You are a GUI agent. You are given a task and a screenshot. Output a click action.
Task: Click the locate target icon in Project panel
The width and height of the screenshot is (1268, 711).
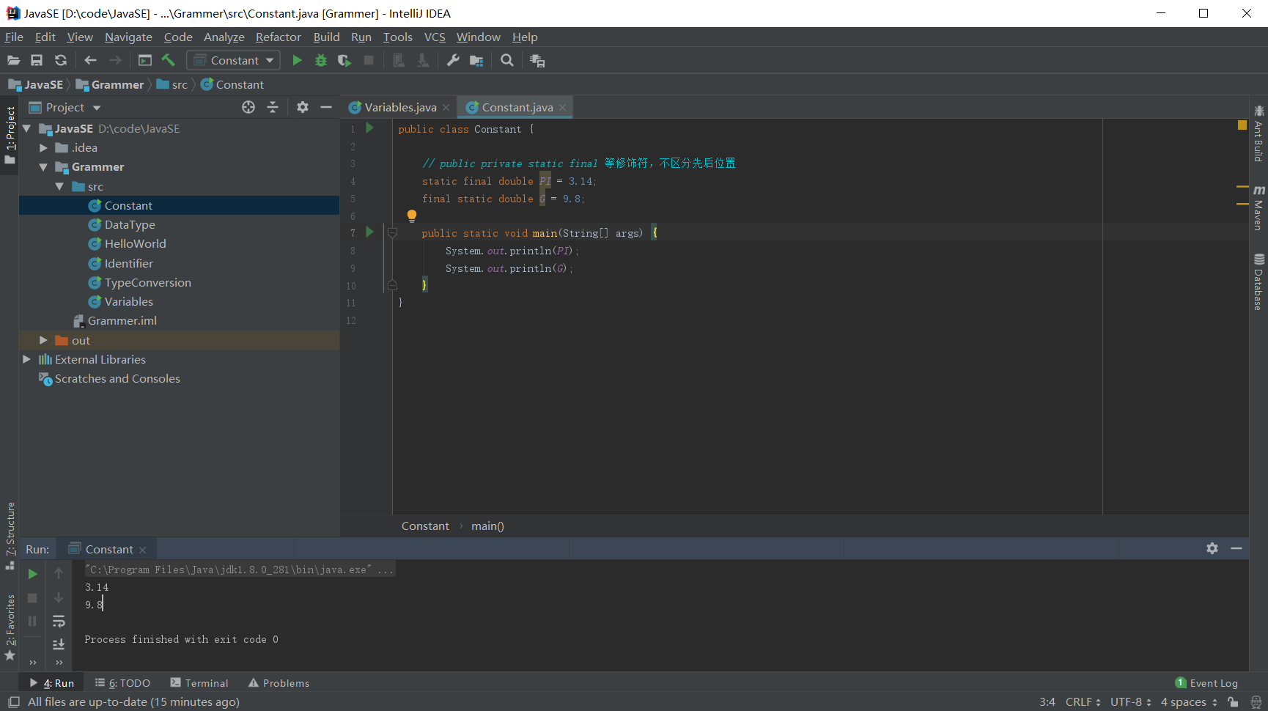[x=248, y=108]
